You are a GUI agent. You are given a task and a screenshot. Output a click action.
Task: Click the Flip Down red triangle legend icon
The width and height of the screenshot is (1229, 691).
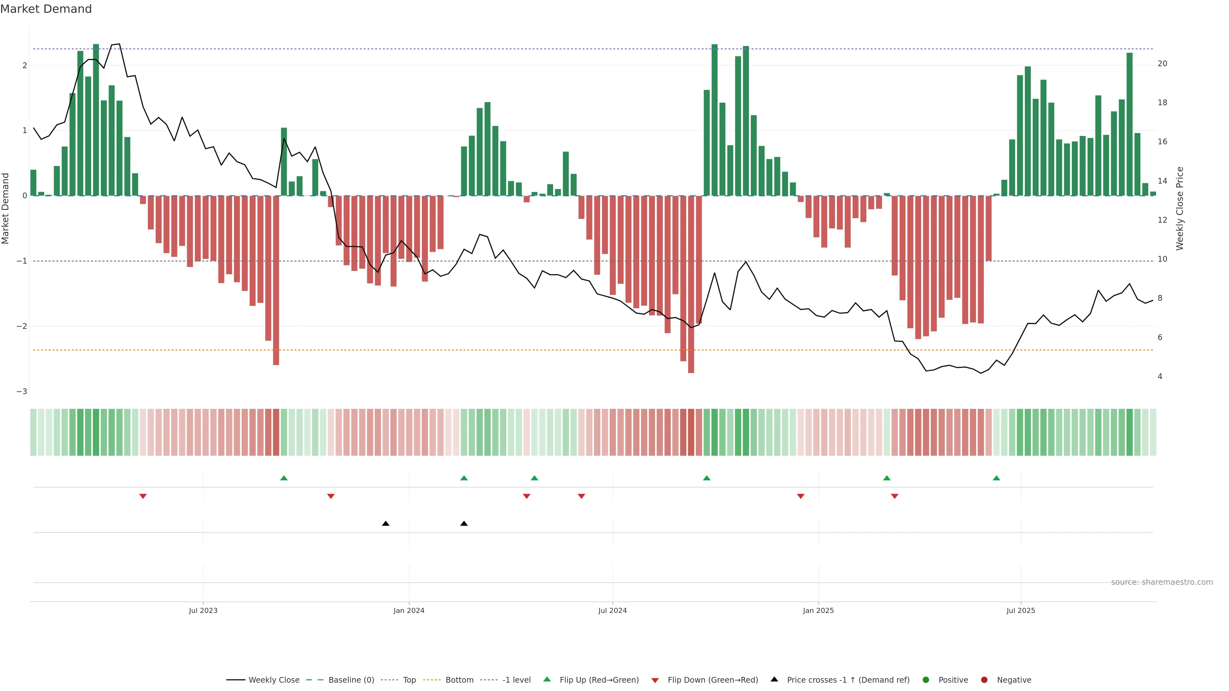(x=655, y=680)
